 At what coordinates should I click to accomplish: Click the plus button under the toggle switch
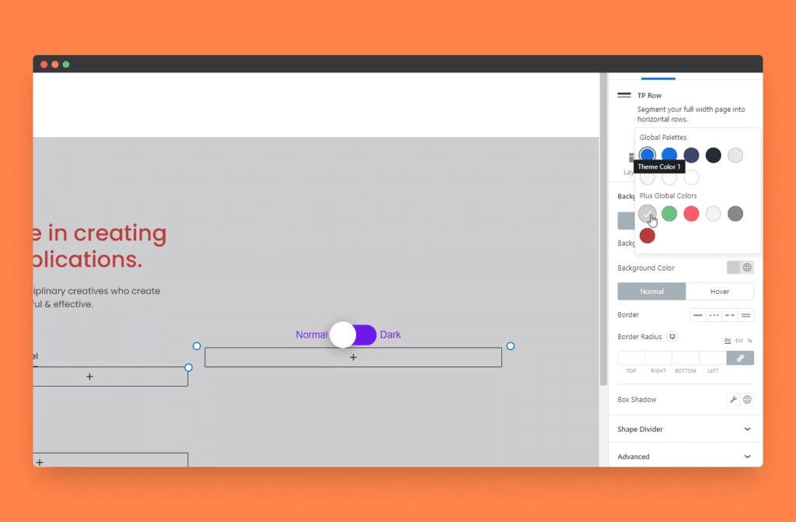353,357
